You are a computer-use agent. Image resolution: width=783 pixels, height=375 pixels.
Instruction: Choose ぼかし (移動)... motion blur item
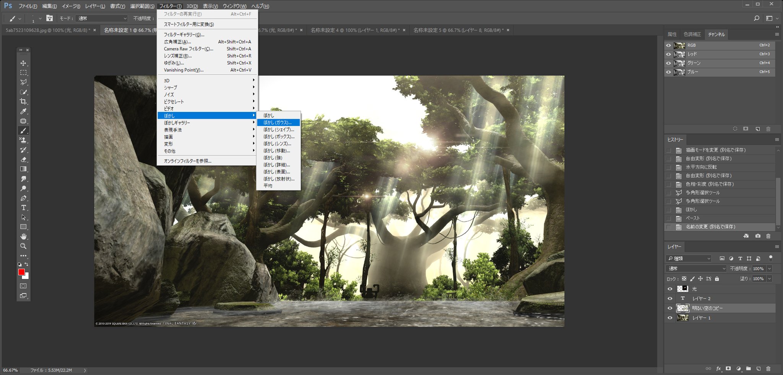coord(278,150)
